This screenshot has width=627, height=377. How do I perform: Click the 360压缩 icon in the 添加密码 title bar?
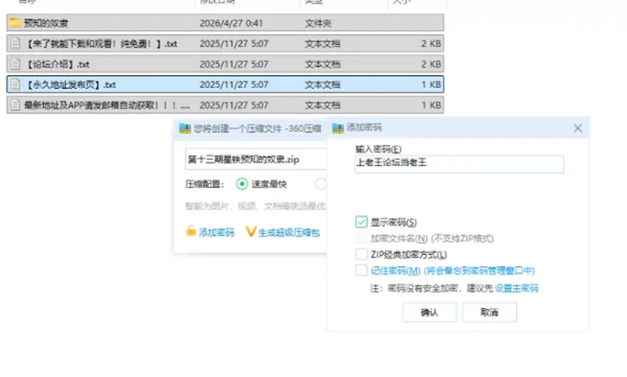(338, 128)
